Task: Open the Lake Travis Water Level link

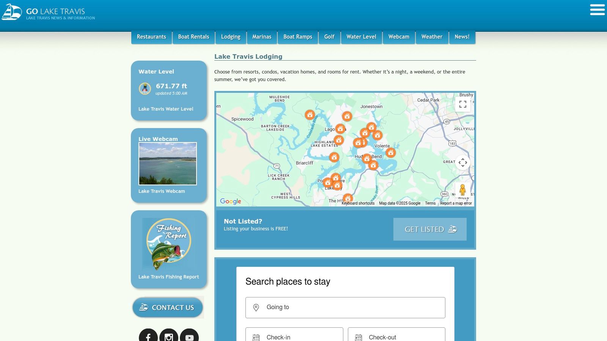Action: (166, 109)
